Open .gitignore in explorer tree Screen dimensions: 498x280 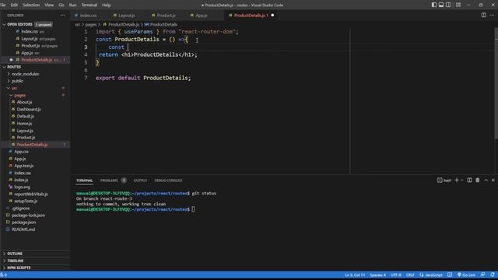(x=21, y=208)
